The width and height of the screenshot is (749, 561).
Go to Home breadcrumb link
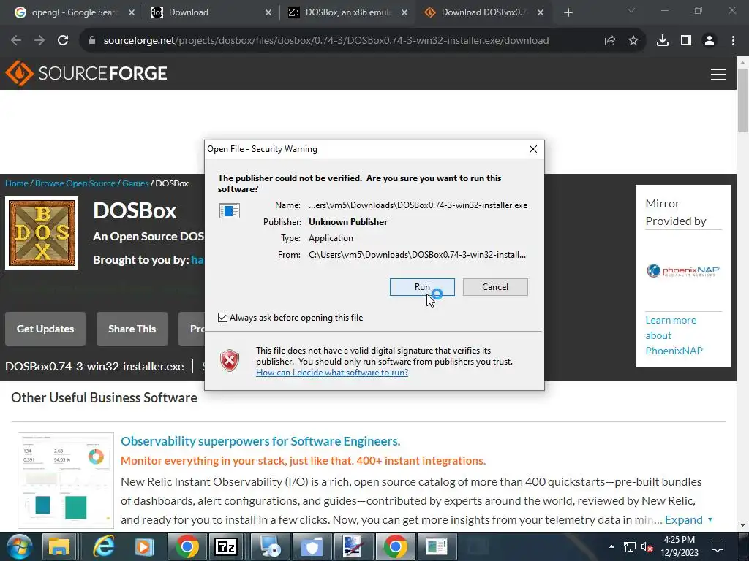(17, 183)
